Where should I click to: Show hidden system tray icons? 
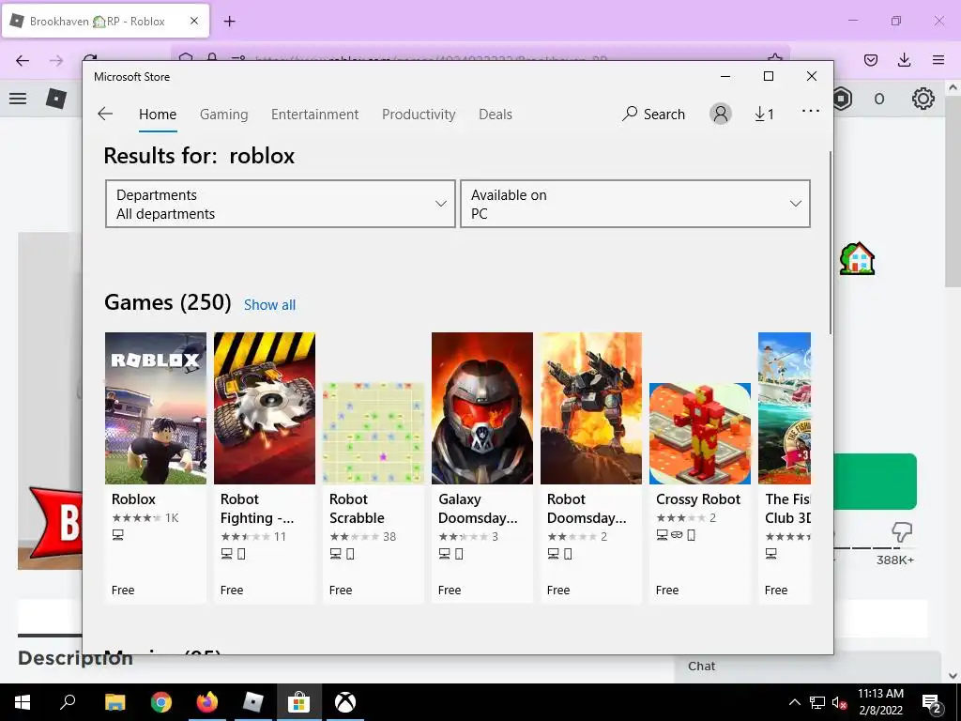point(794,702)
